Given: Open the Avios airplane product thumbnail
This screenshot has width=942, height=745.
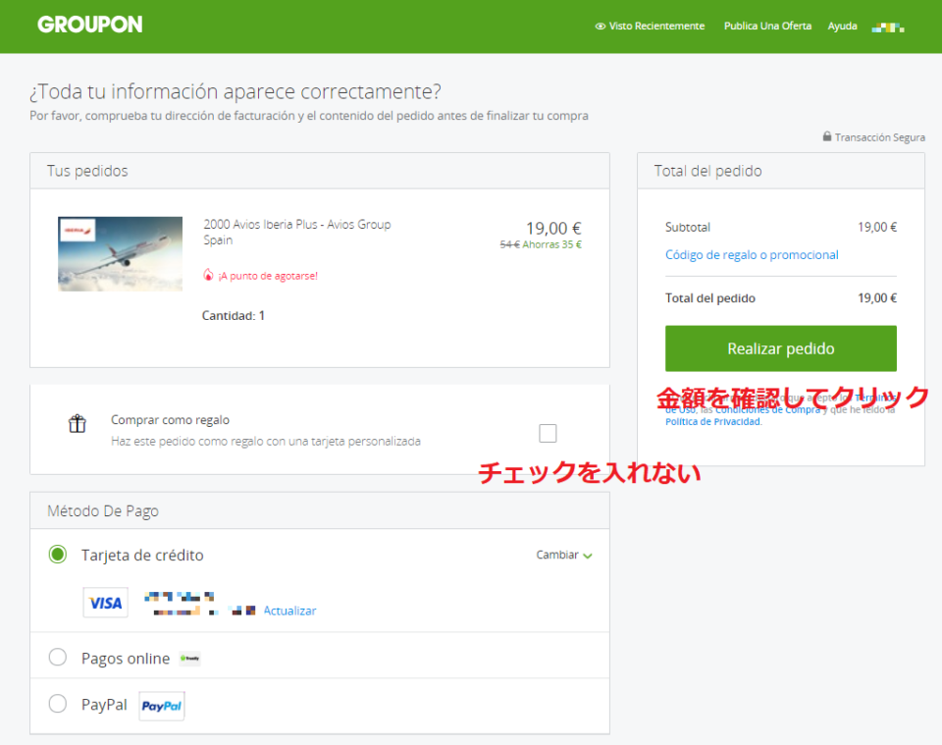Looking at the screenshot, I should [x=120, y=253].
